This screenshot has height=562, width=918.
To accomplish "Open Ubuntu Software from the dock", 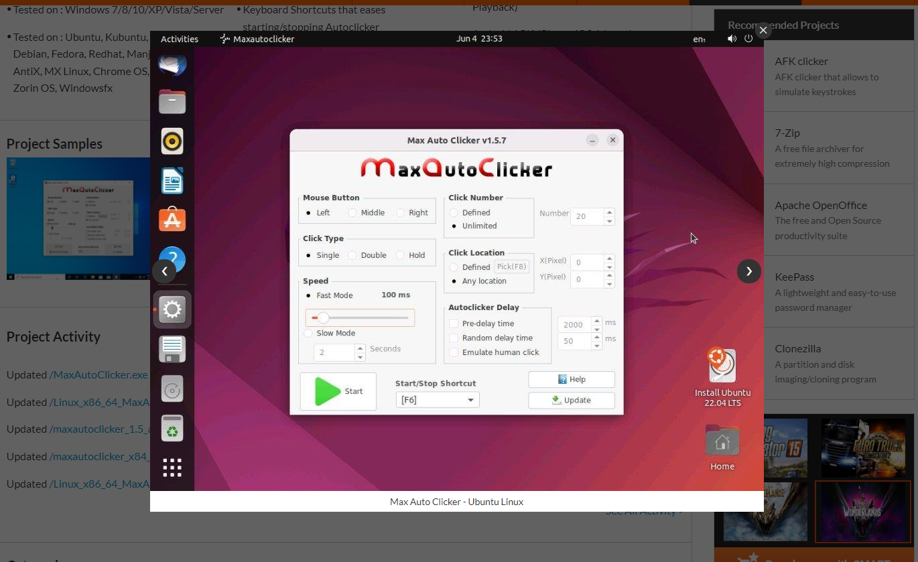I will [x=172, y=219].
